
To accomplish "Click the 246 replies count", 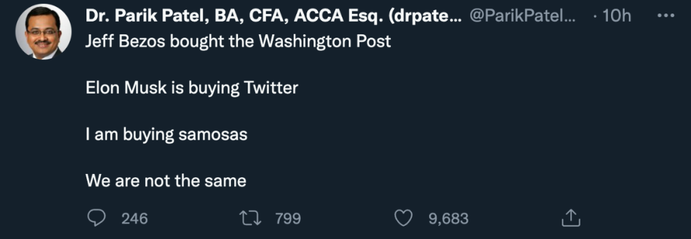I will pyautogui.click(x=134, y=219).
